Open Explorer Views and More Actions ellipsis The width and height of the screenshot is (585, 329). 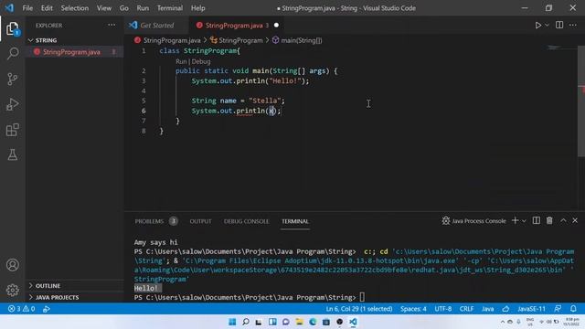click(112, 25)
